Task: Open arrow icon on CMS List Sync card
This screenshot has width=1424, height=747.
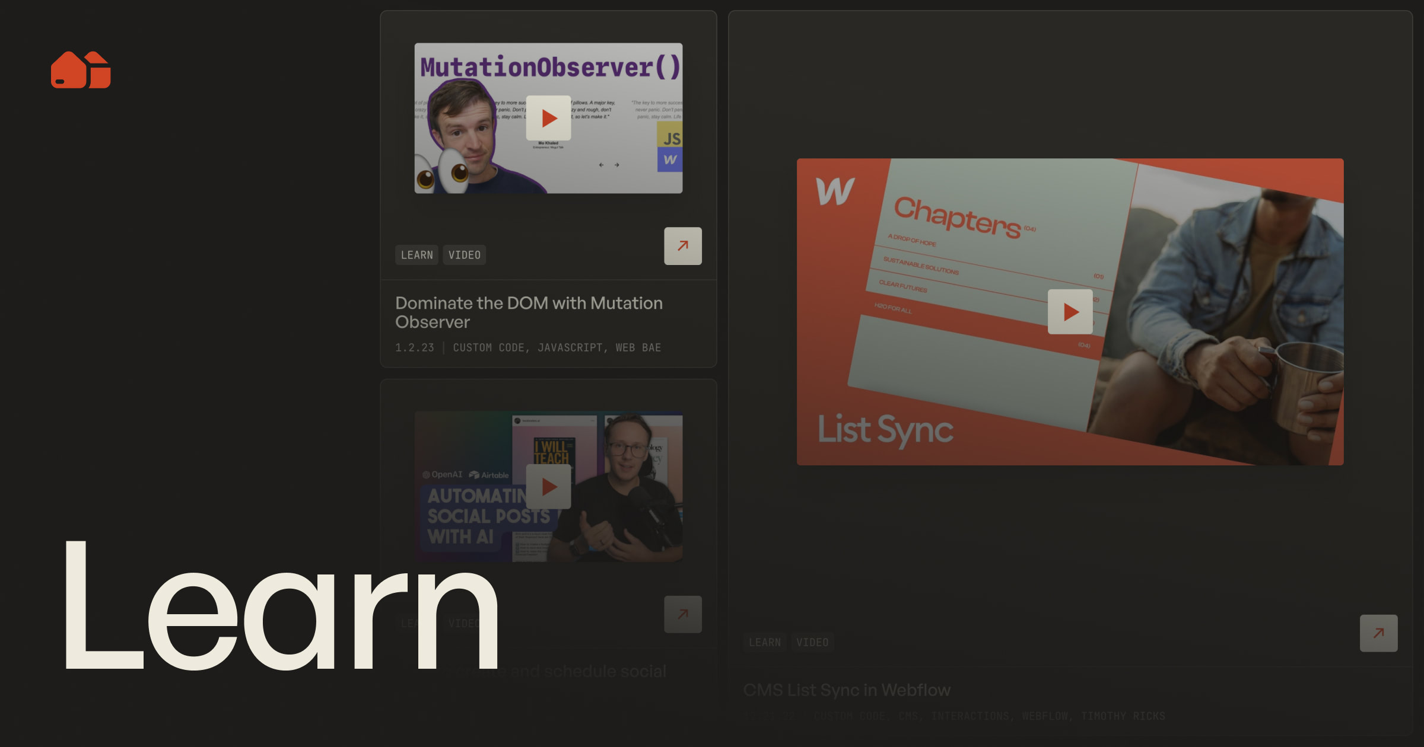Action: click(x=1378, y=633)
